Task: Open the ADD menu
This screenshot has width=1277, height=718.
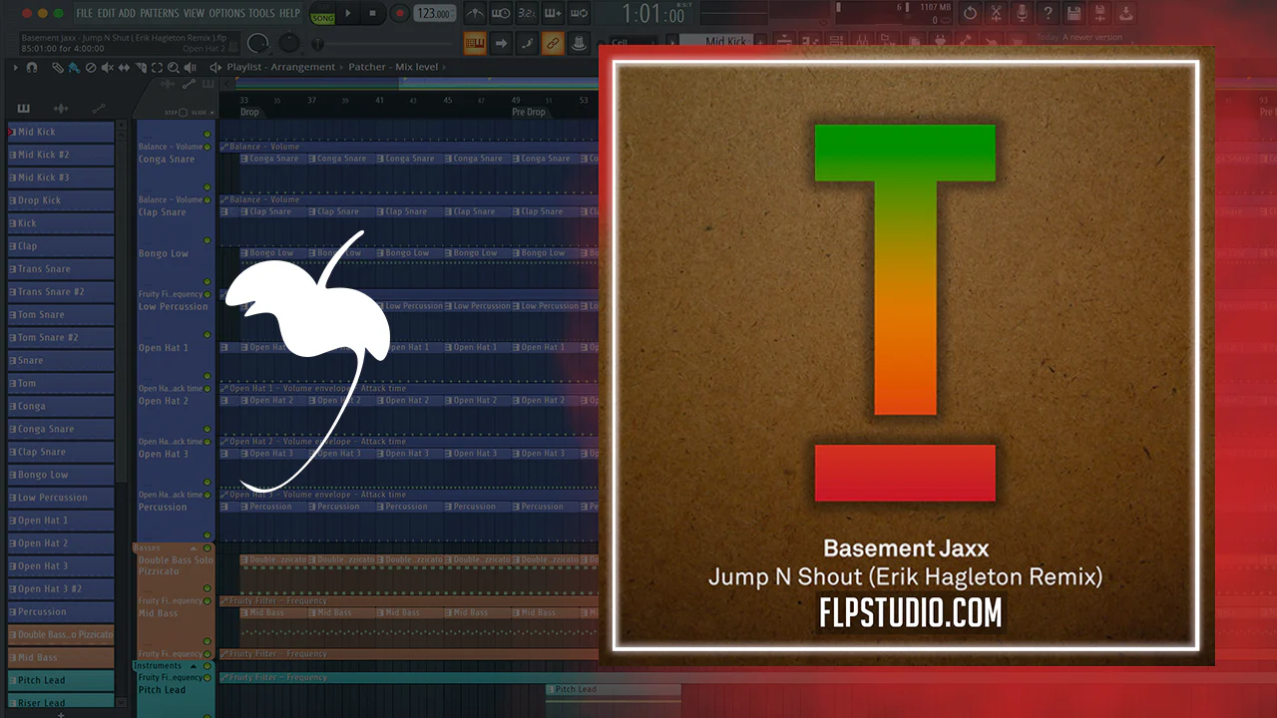Action: coord(128,14)
